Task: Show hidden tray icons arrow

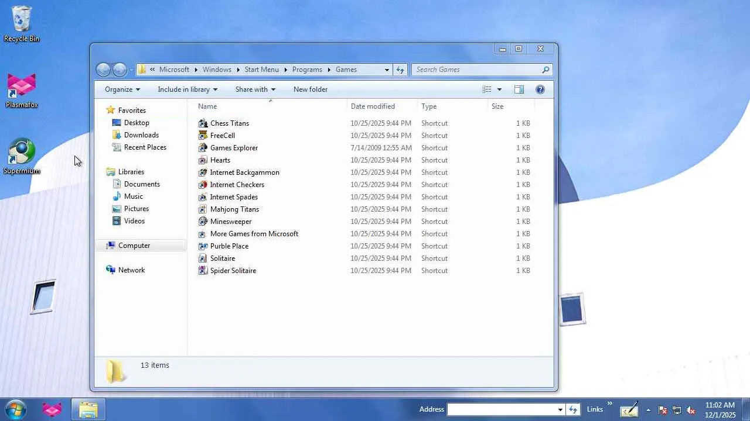Action: 648,410
